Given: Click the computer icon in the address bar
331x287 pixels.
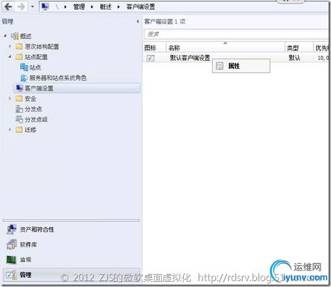Looking at the screenshot, I should coord(45,7).
